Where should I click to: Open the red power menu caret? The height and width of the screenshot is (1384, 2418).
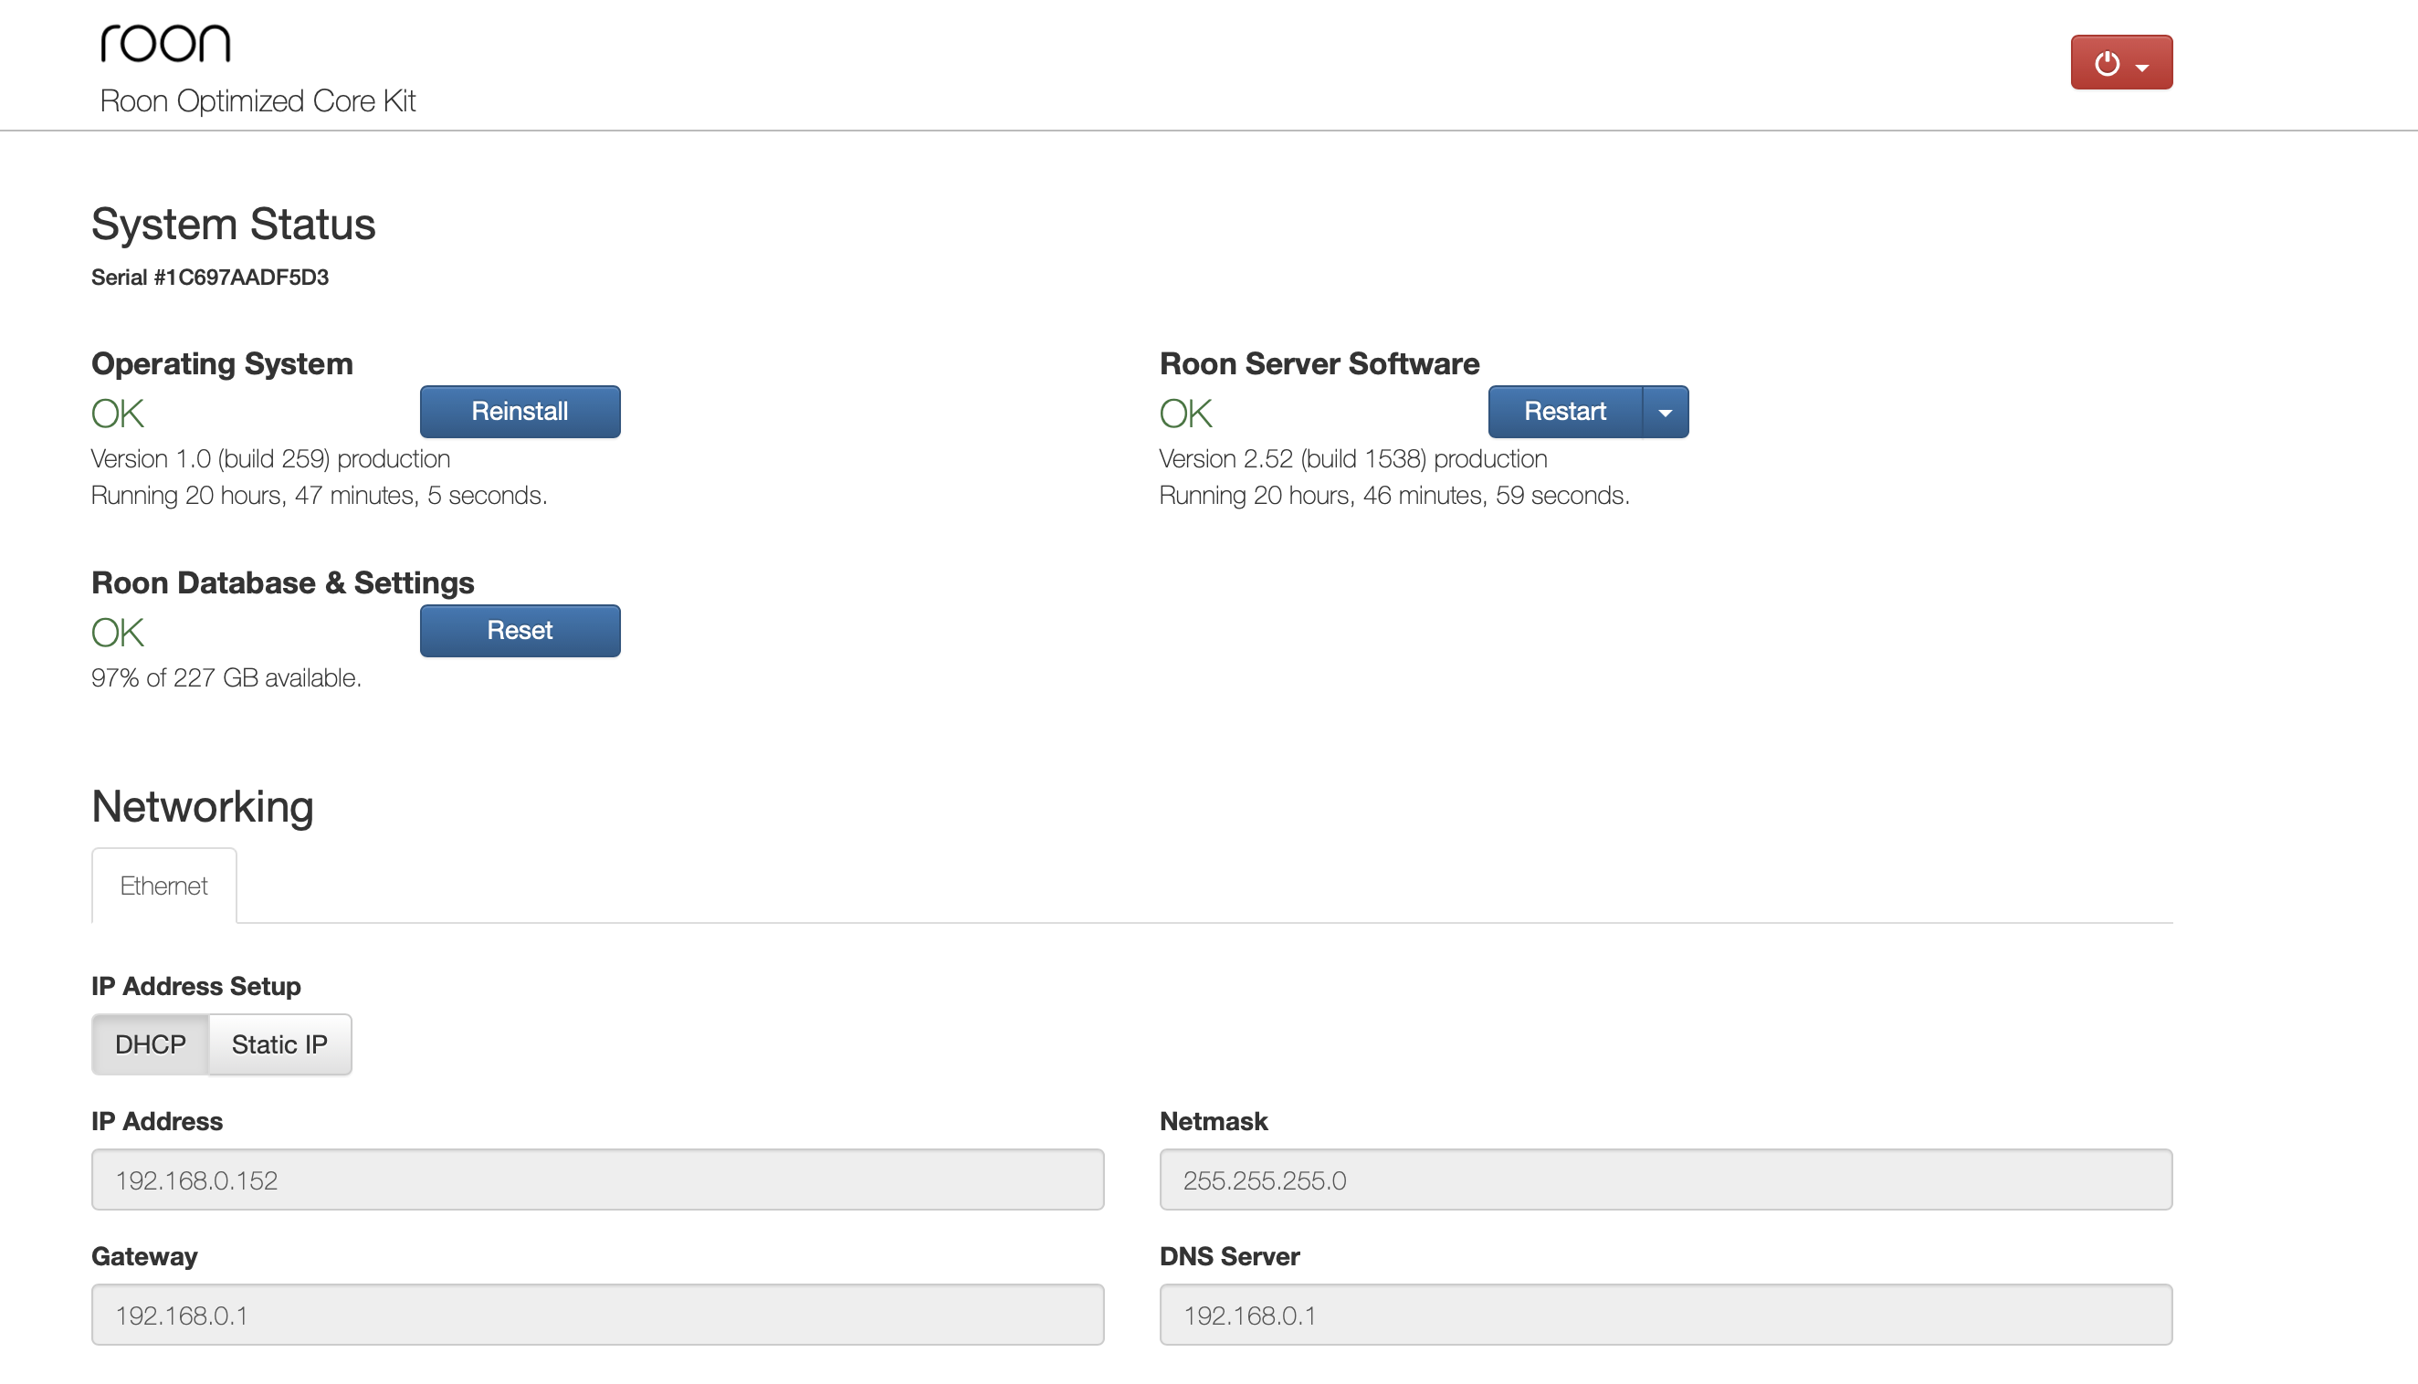point(2142,67)
